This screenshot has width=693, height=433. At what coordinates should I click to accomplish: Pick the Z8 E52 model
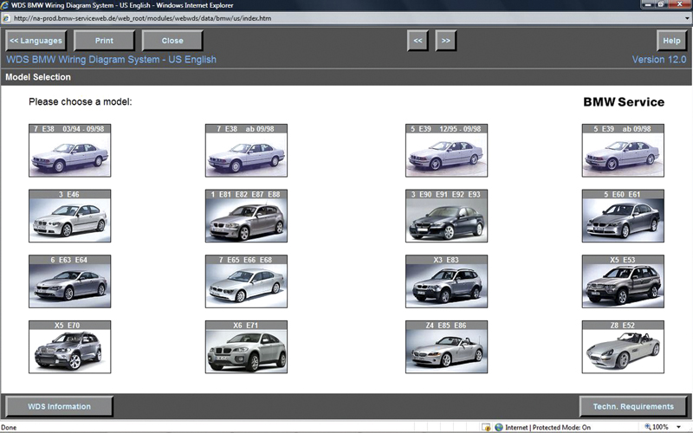tap(623, 347)
